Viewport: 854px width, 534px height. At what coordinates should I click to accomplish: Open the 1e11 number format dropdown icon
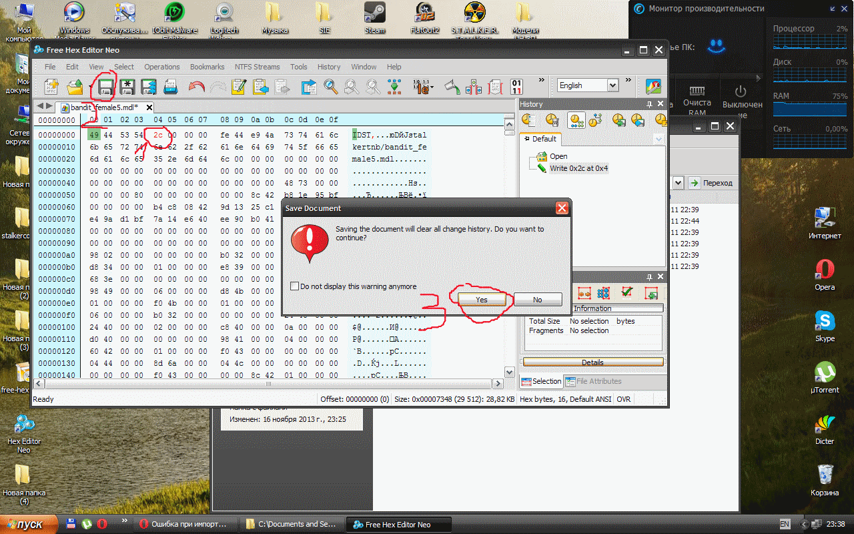tap(422, 86)
